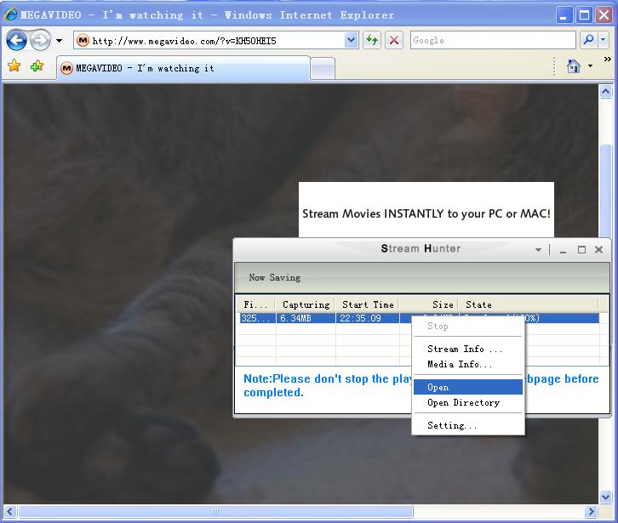Click the browser Back arrow button

tap(16, 40)
